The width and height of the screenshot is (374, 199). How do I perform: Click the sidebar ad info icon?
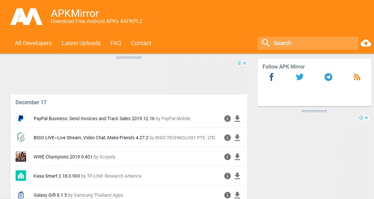pos(361,118)
